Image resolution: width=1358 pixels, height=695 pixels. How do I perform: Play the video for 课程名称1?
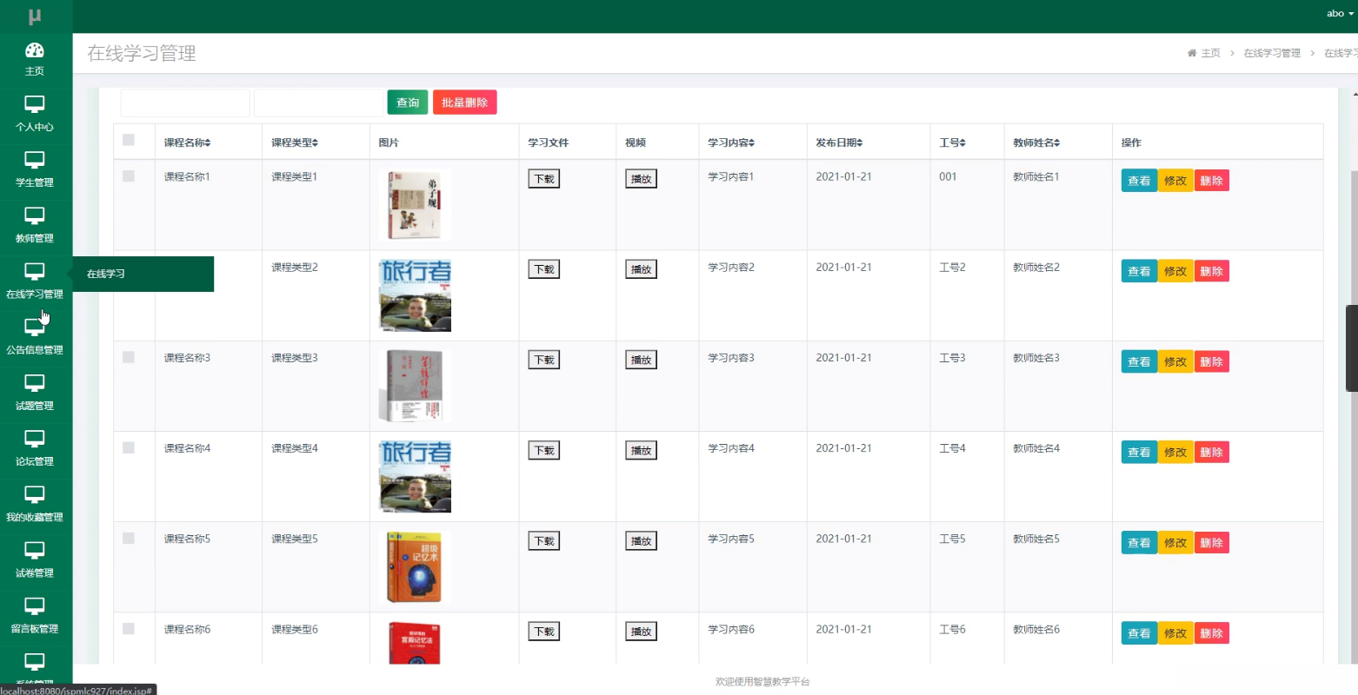642,179
